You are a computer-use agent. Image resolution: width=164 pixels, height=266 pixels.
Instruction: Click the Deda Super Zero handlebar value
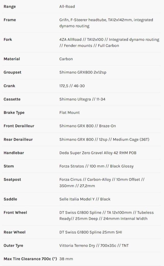(x=98, y=153)
